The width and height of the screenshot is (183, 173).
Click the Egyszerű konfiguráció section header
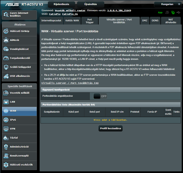[111, 90]
